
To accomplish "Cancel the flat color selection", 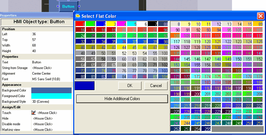I will tap(156, 86).
